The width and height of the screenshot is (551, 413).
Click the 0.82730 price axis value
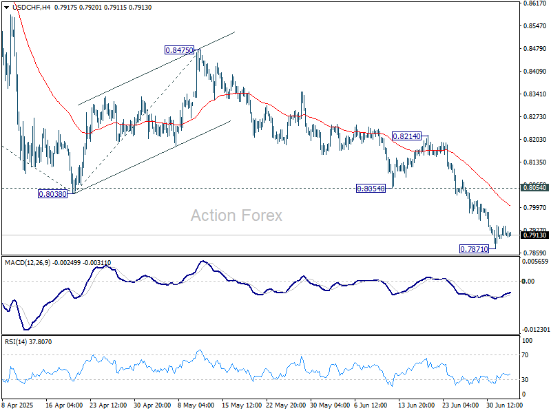tap(535, 116)
